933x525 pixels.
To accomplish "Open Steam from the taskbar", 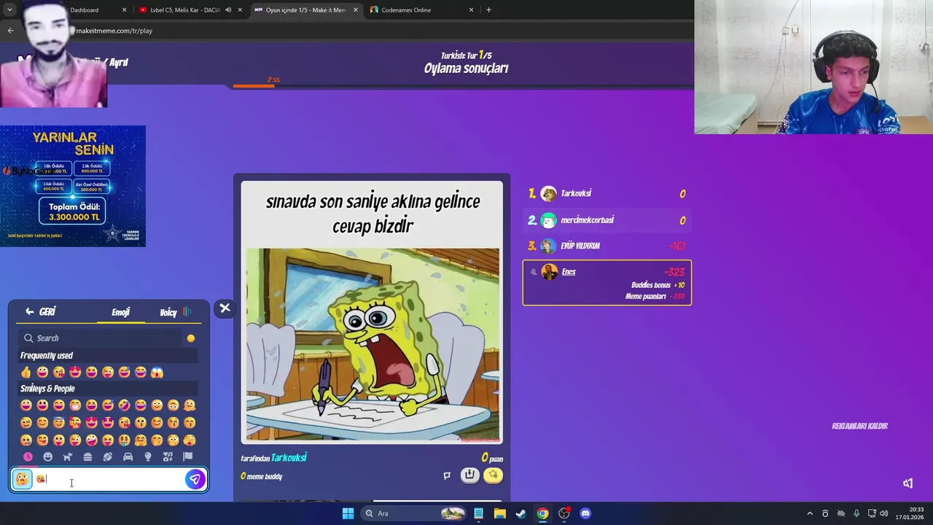I will coord(520,513).
